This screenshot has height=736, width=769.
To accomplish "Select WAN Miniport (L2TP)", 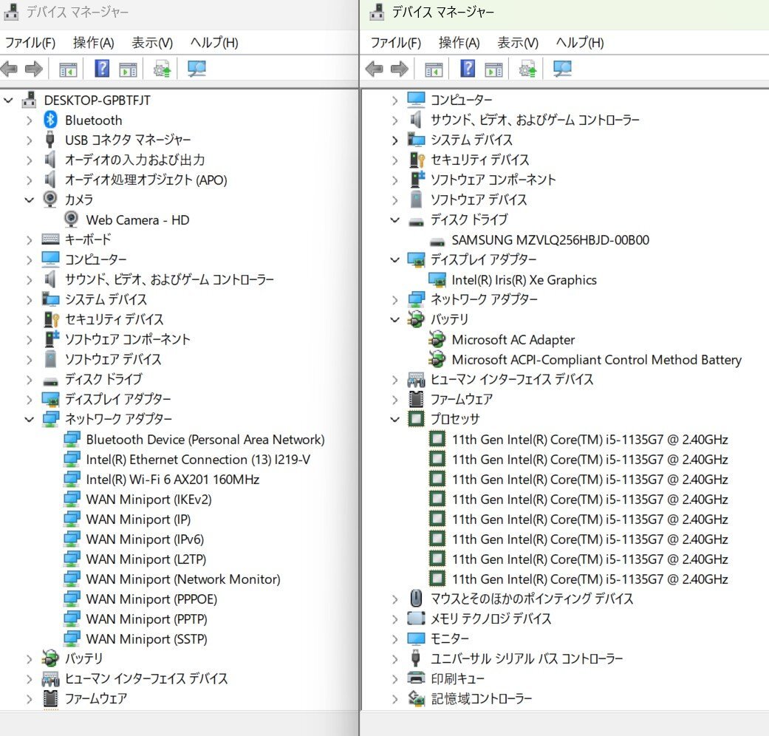I will 146,559.
